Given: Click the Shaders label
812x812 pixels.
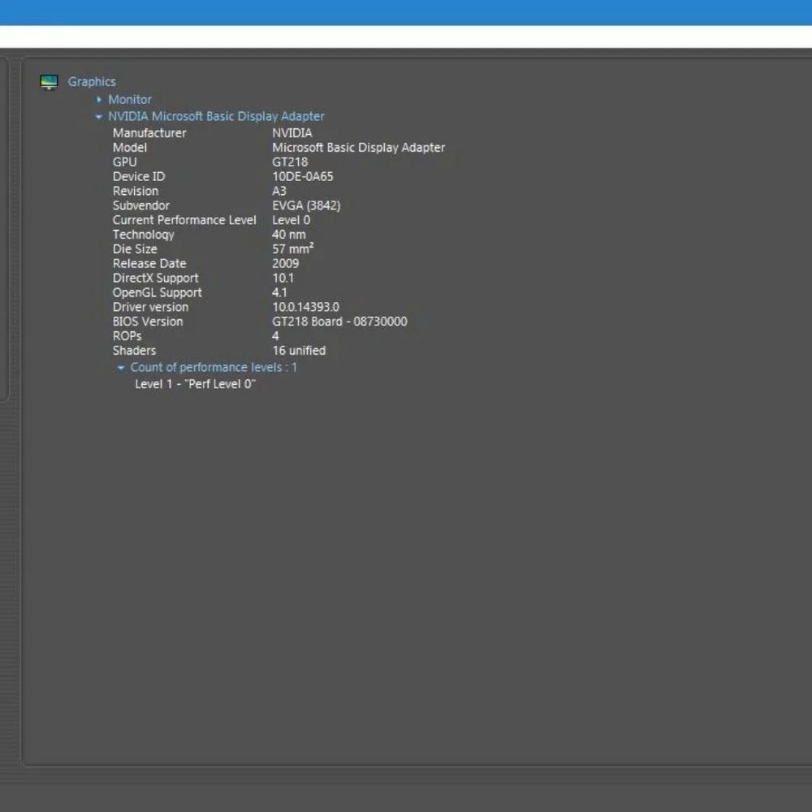Looking at the screenshot, I should pyautogui.click(x=134, y=351).
